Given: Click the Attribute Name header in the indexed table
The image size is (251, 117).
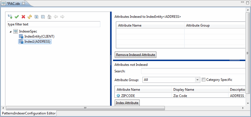Looking at the screenshot, I should [150, 25].
